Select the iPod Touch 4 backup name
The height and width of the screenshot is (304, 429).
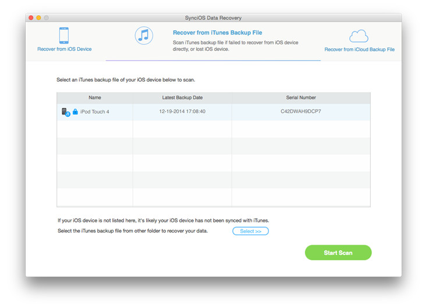[95, 112]
